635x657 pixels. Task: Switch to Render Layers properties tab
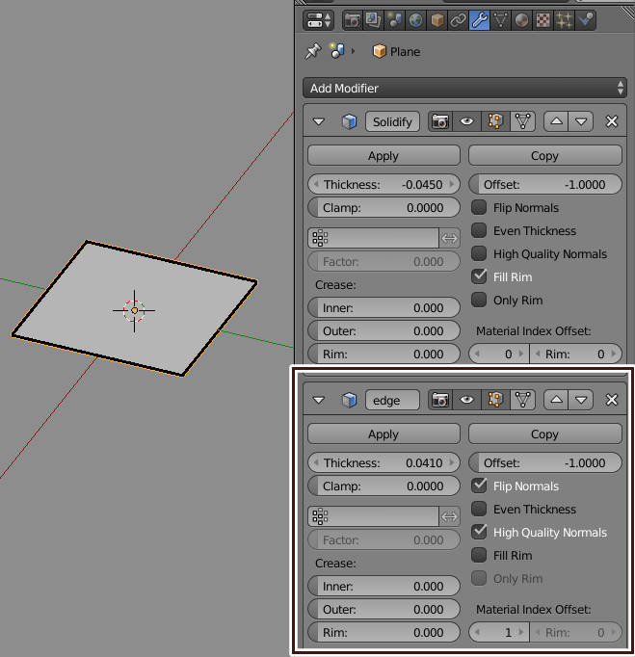coord(373,20)
